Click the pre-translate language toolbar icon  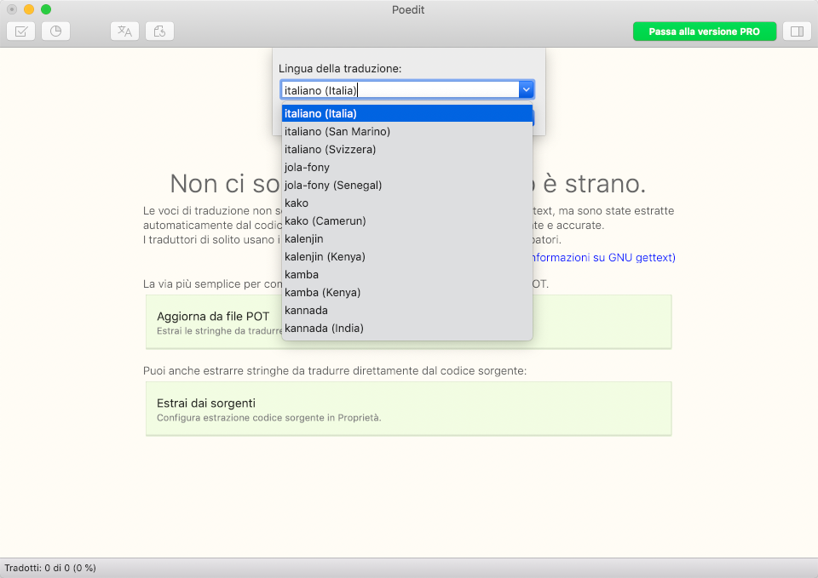click(x=124, y=31)
